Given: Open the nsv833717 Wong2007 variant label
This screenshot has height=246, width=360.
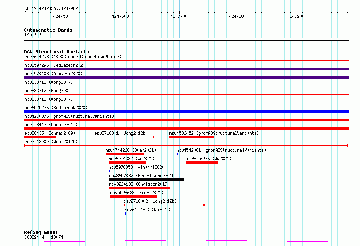Looking at the screenshot, I should [x=49, y=91].
